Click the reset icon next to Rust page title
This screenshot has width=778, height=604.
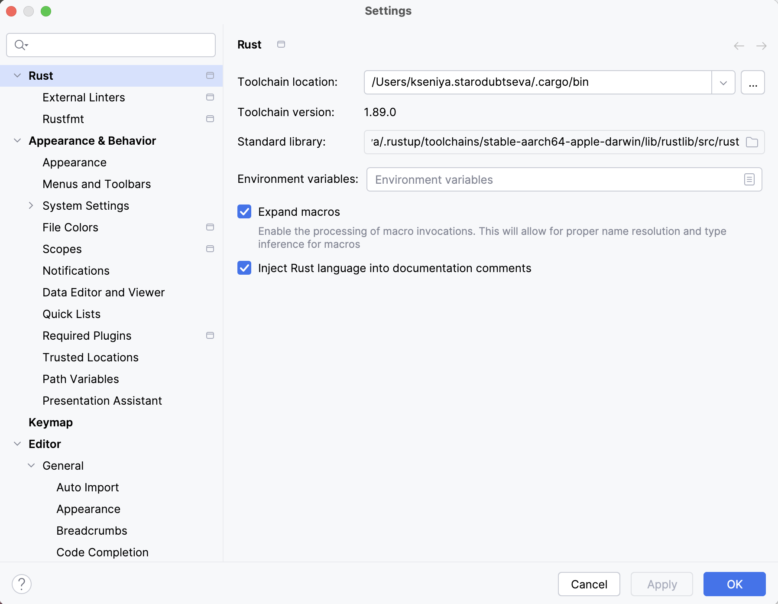281,44
